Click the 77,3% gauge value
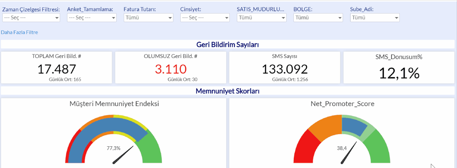457x168 pixels. (113, 148)
